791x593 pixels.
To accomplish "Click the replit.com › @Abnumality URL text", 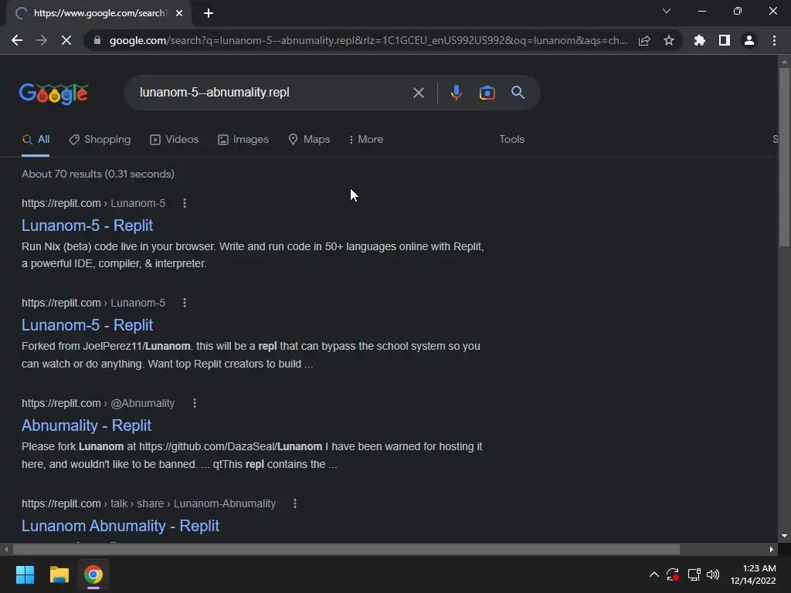I will (x=98, y=403).
